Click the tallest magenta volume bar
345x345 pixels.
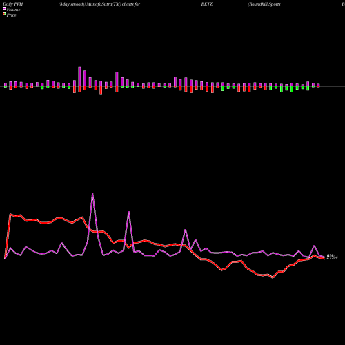(x=79, y=77)
